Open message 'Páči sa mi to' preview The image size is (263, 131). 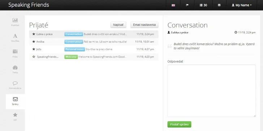[x=105, y=42]
